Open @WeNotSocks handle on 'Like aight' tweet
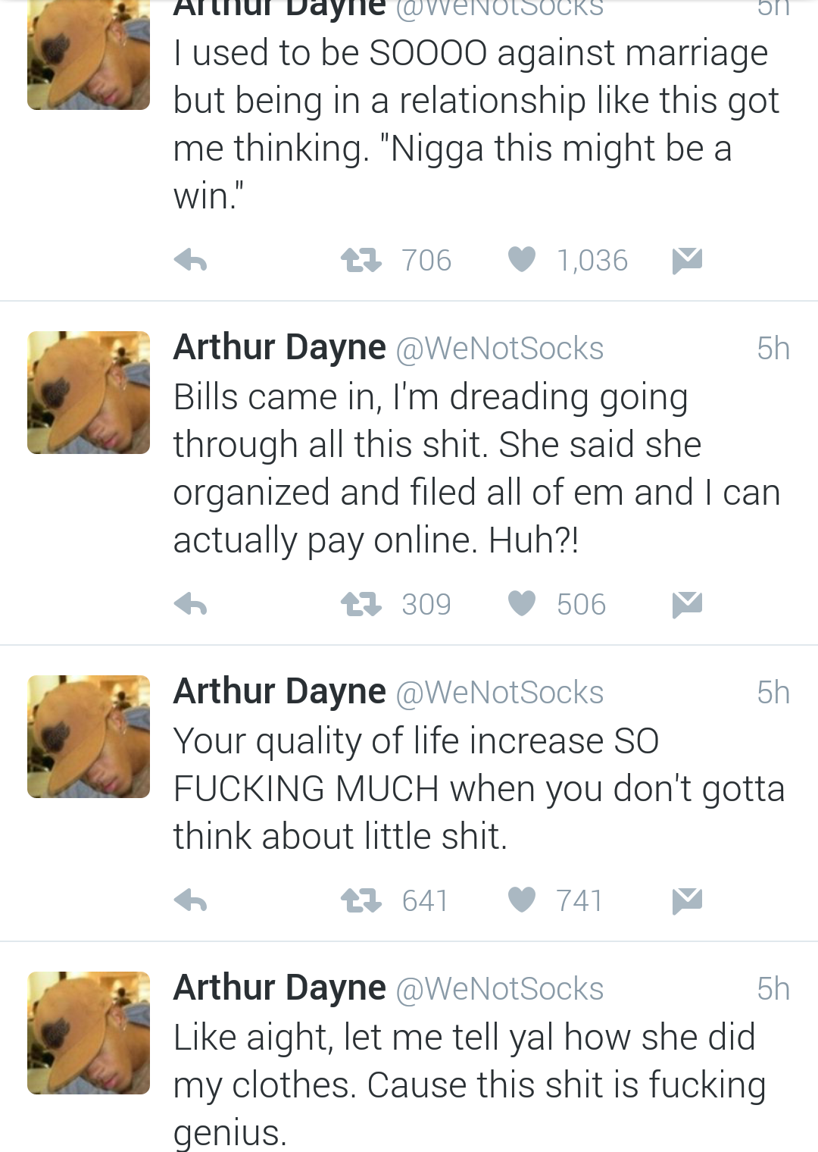818x1152 pixels. [x=500, y=989]
